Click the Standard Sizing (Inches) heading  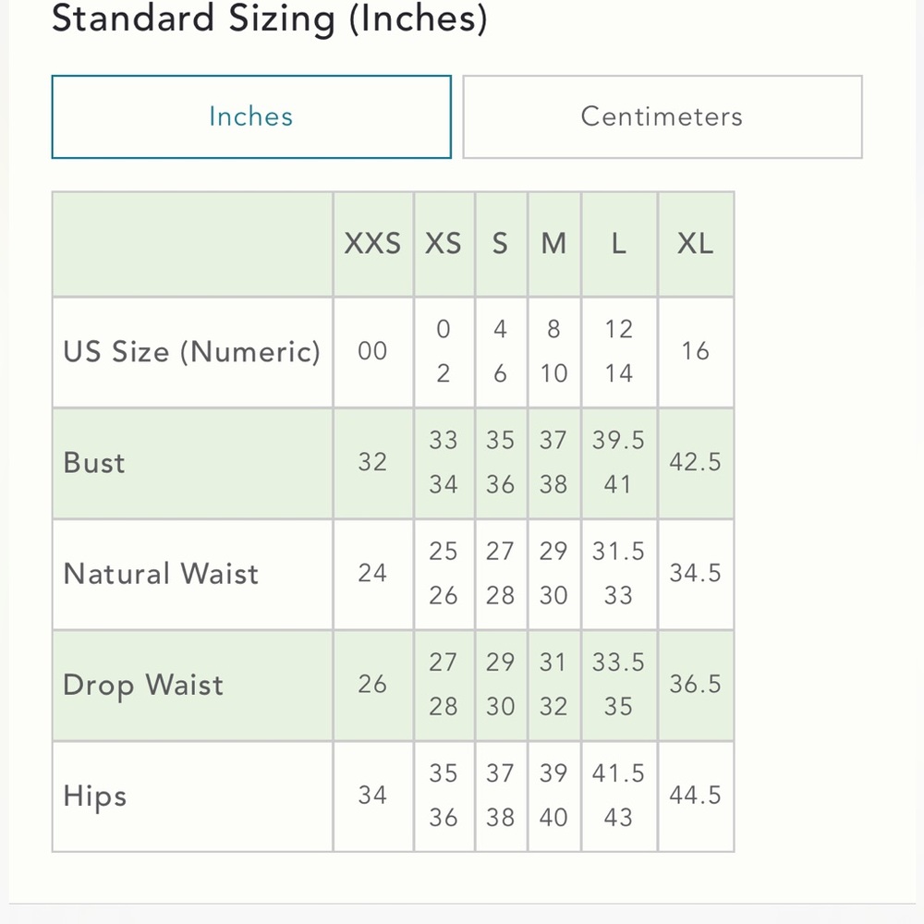tap(269, 18)
